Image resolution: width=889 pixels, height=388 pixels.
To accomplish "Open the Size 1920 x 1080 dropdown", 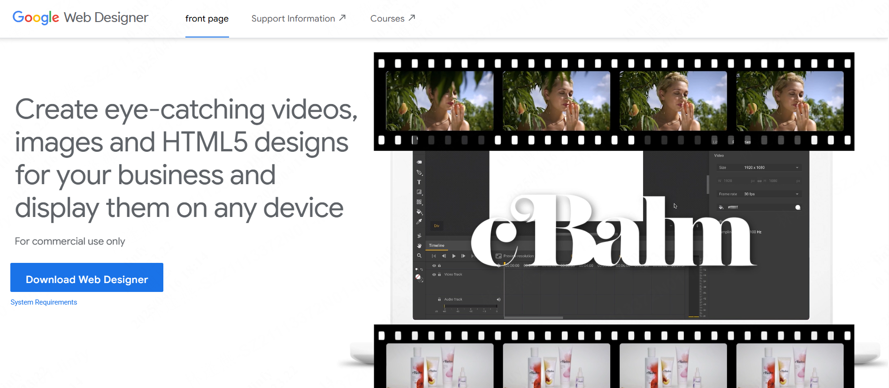I will pyautogui.click(x=759, y=167).
